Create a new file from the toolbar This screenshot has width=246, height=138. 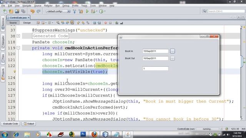click(5, 11)
